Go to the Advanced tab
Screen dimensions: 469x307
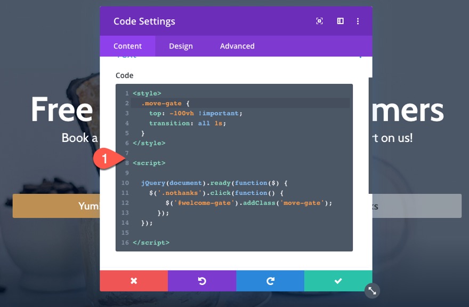point(237,46)
